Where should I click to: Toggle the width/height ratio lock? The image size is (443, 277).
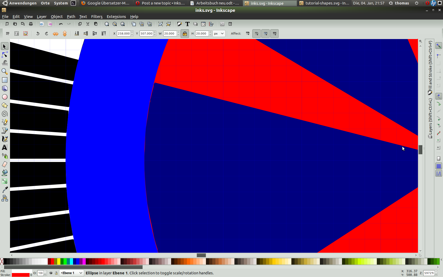185,34
